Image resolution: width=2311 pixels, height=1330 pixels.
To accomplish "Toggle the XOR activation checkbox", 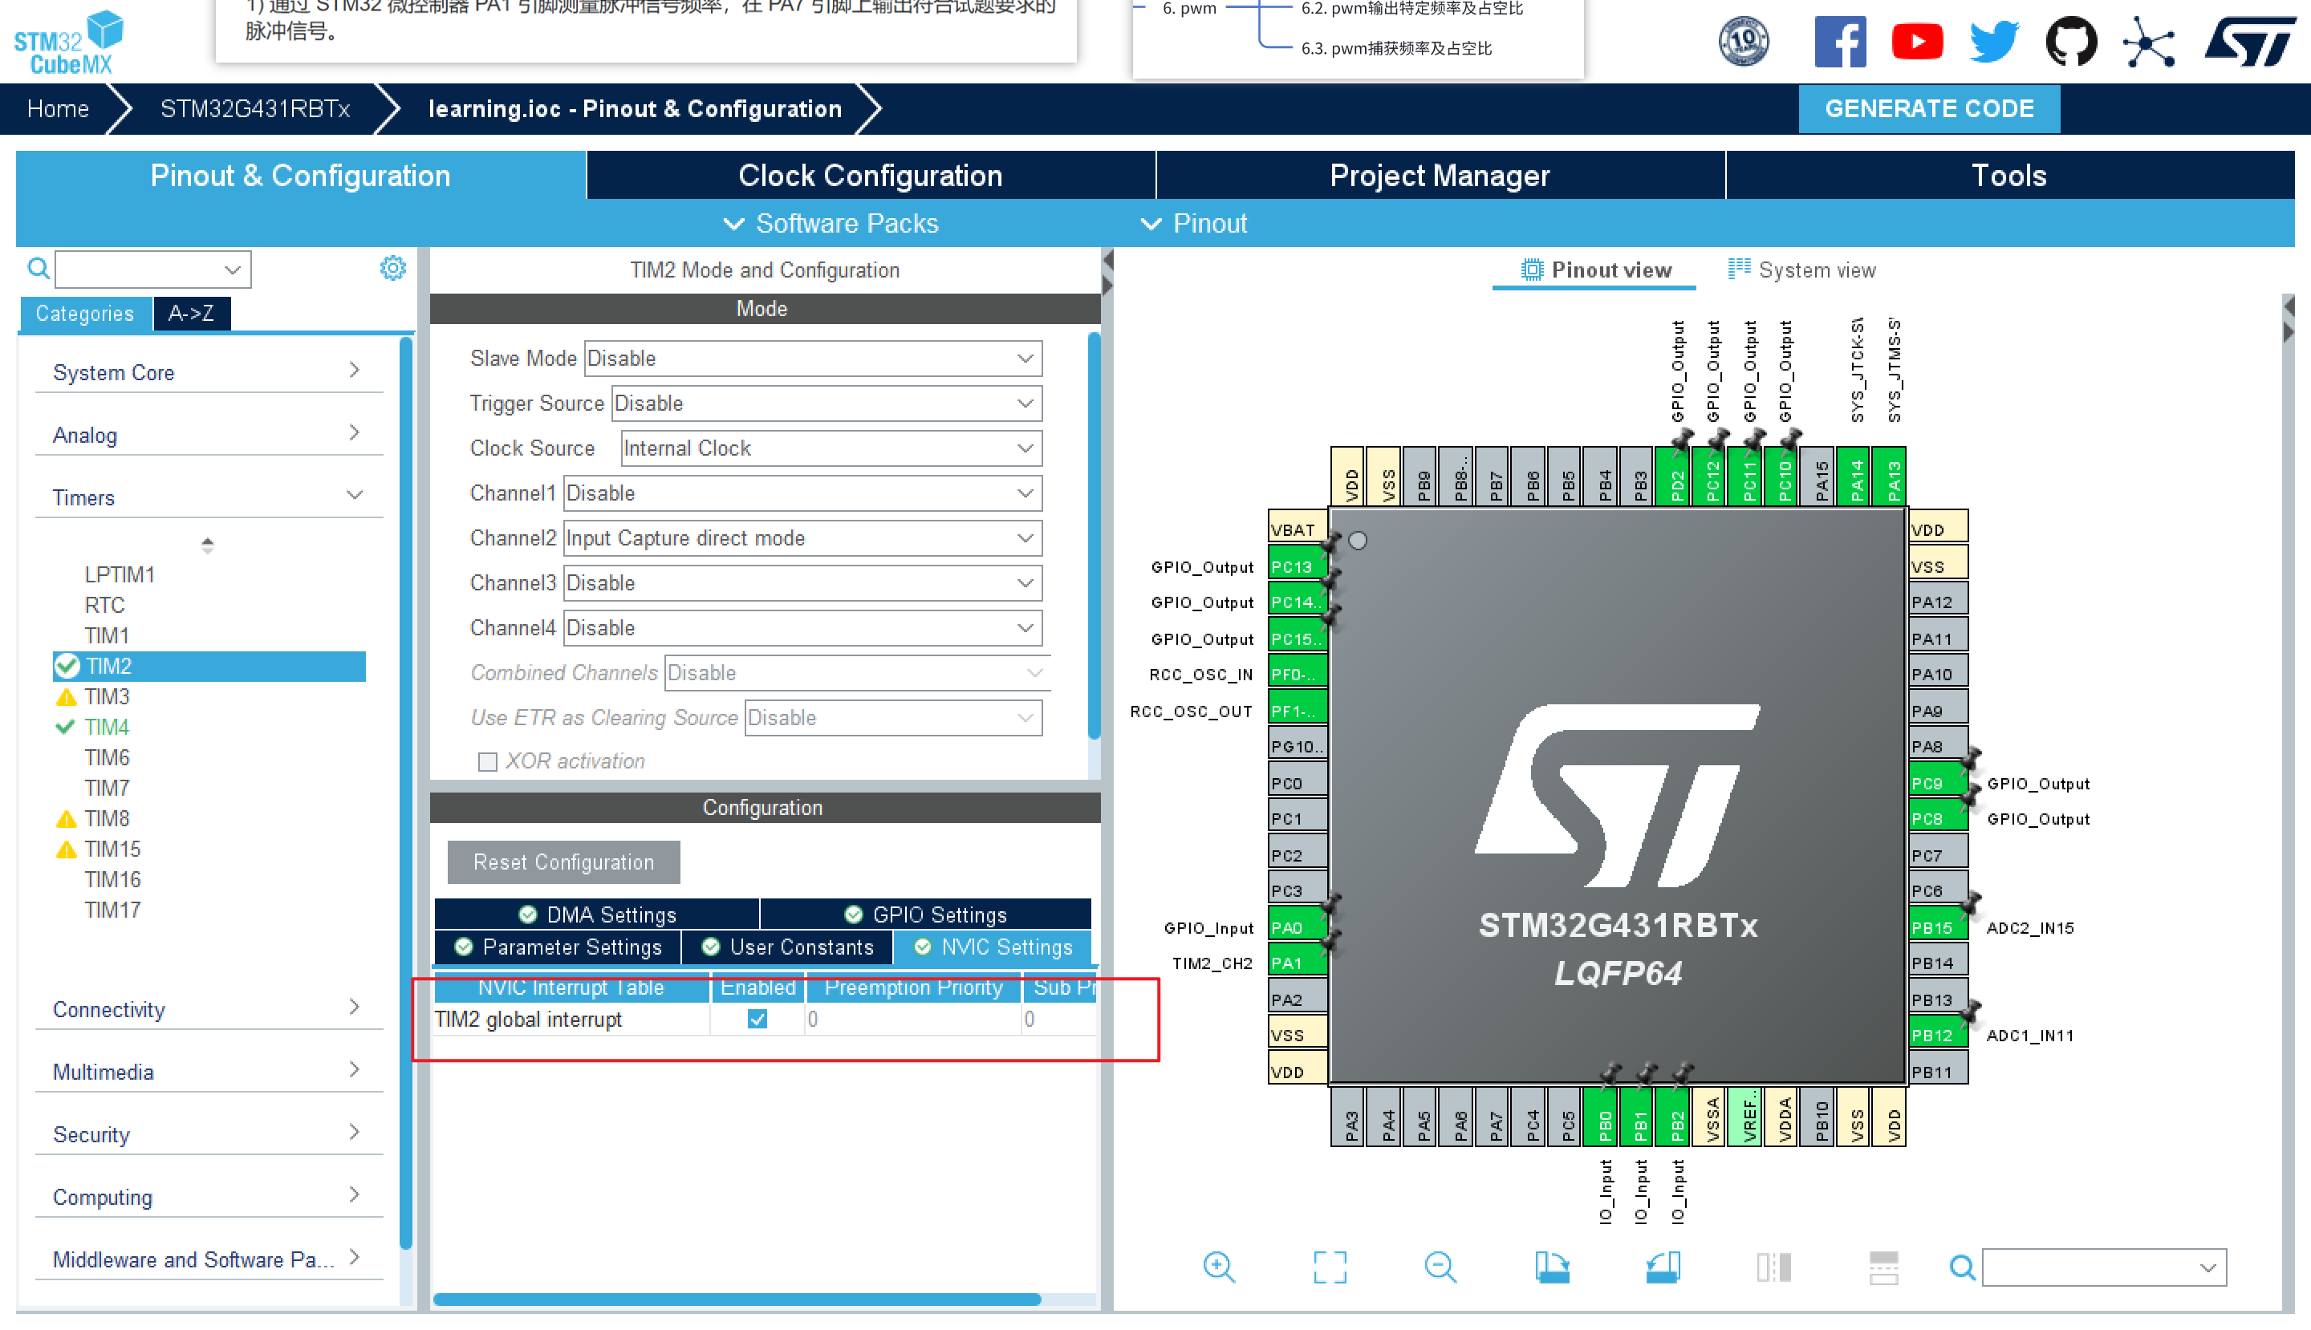I will 487,762.
